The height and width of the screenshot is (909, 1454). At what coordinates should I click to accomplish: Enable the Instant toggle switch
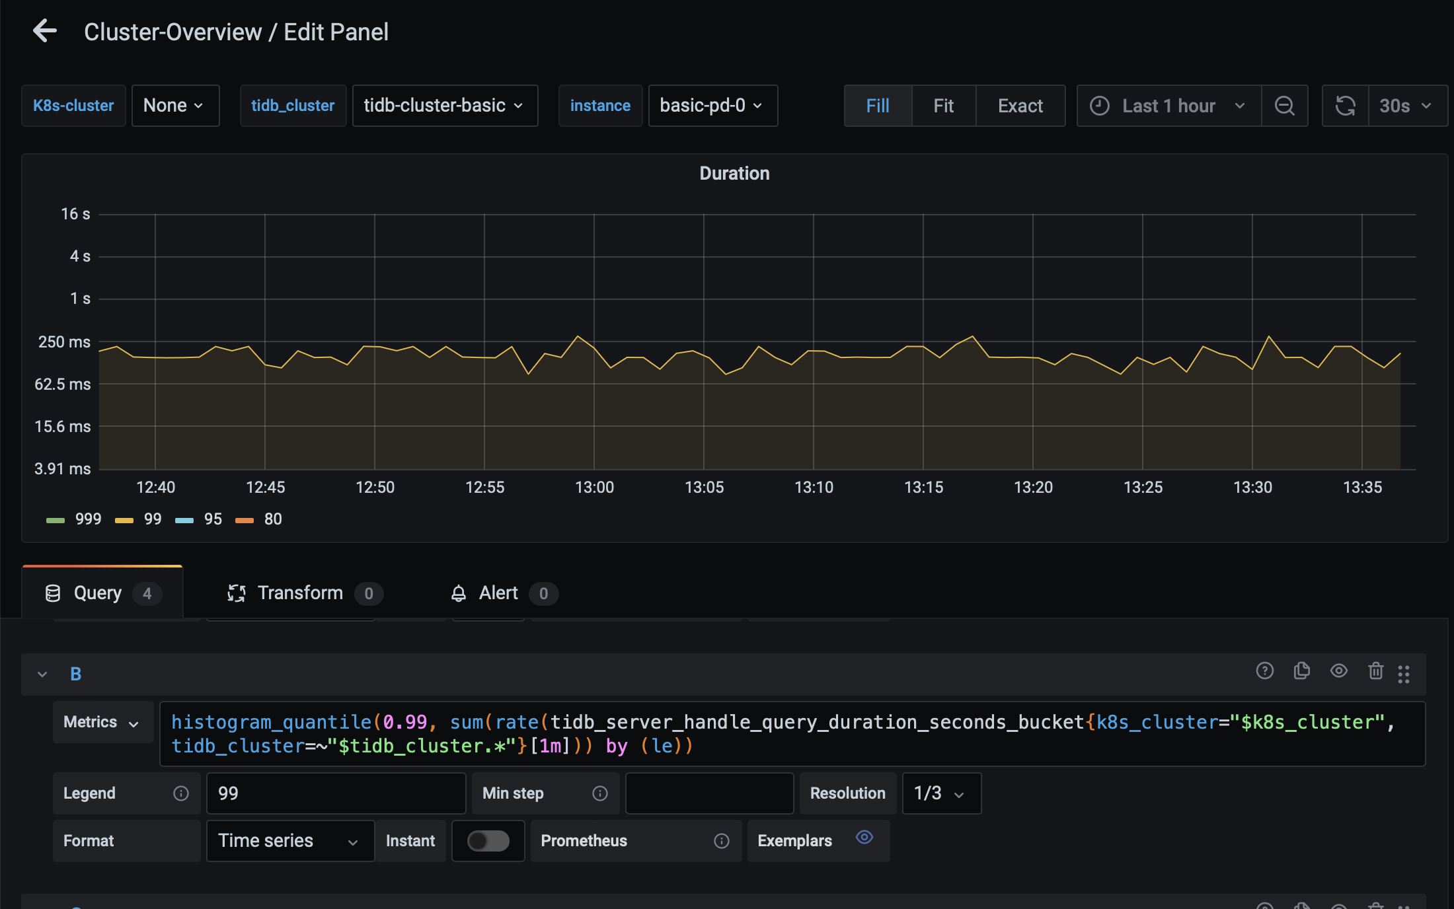[x=488, y=841]
